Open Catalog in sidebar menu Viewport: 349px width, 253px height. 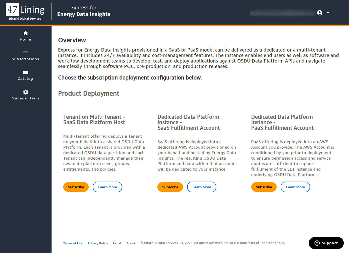(x=25, y=75)
